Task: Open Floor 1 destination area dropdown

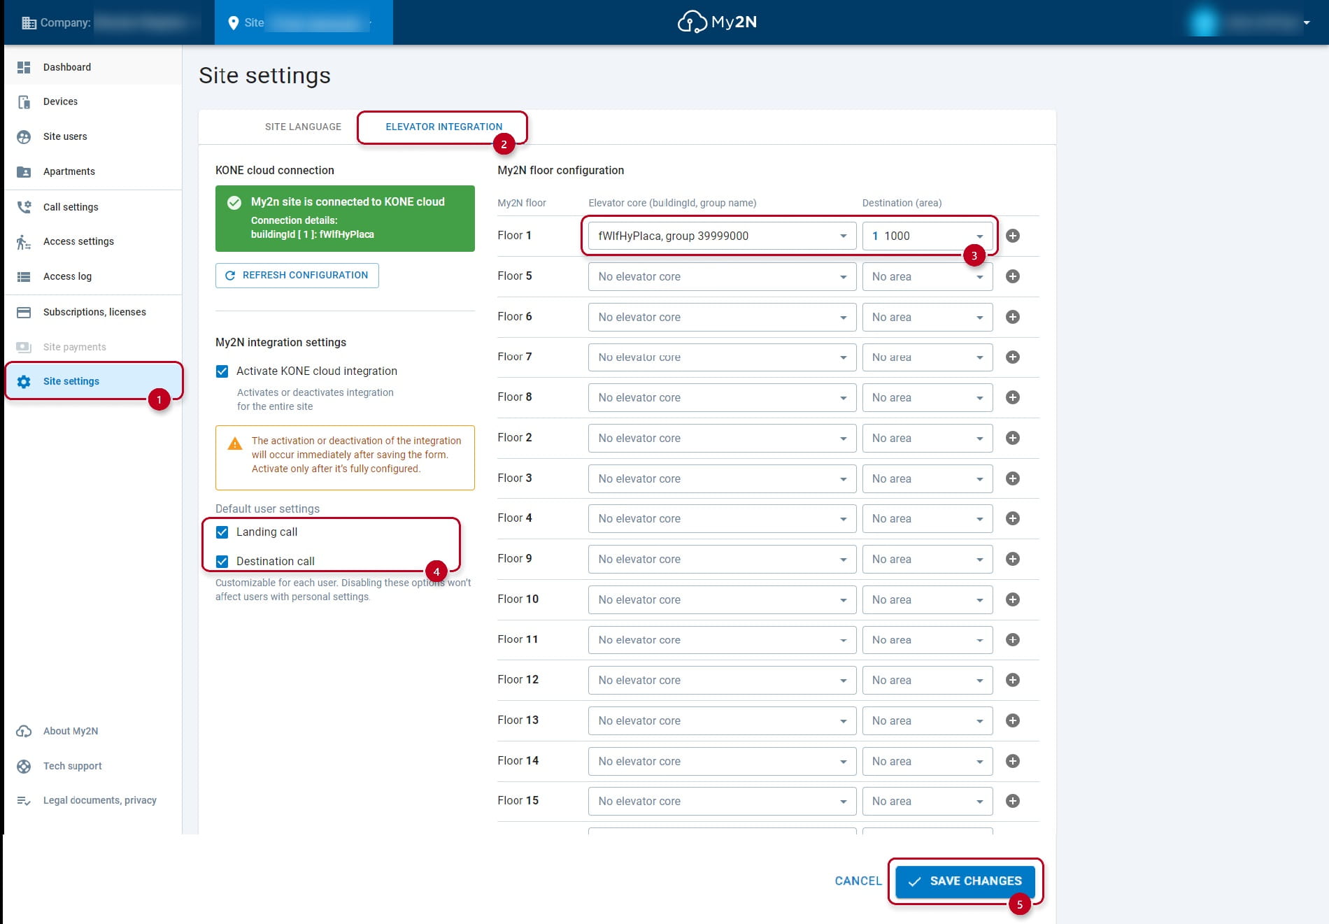Action: 928,236
